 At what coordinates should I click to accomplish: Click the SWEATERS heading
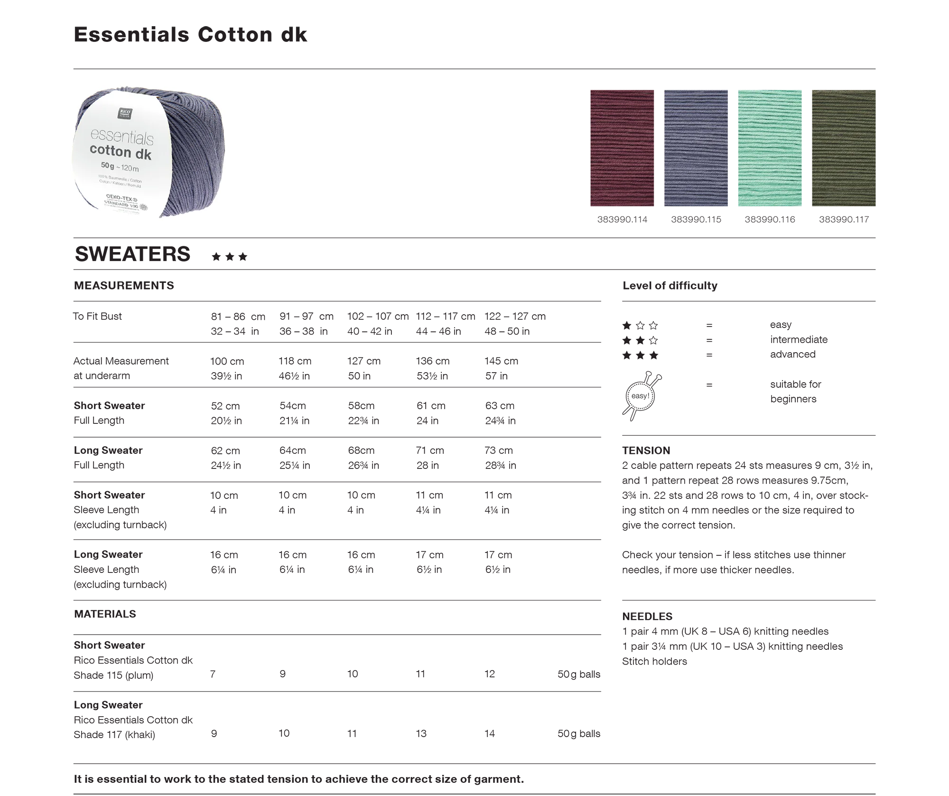click(133, 254)
